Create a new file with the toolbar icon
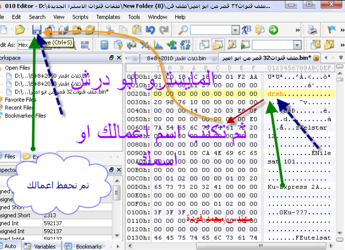This screenshot has width=345, height=250. coord(3,30)
